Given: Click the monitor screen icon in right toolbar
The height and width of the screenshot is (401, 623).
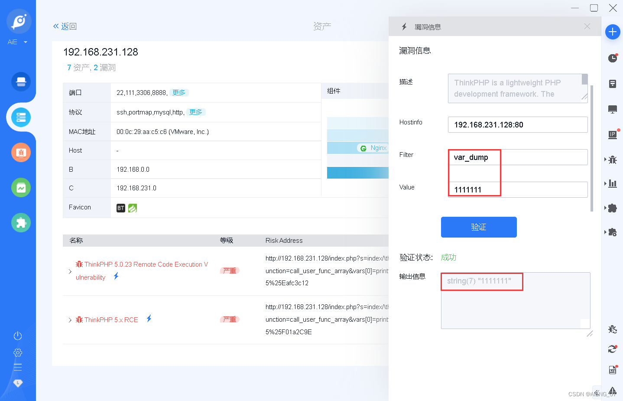Looking at the screenshot, I should click(x=613, y=109).
